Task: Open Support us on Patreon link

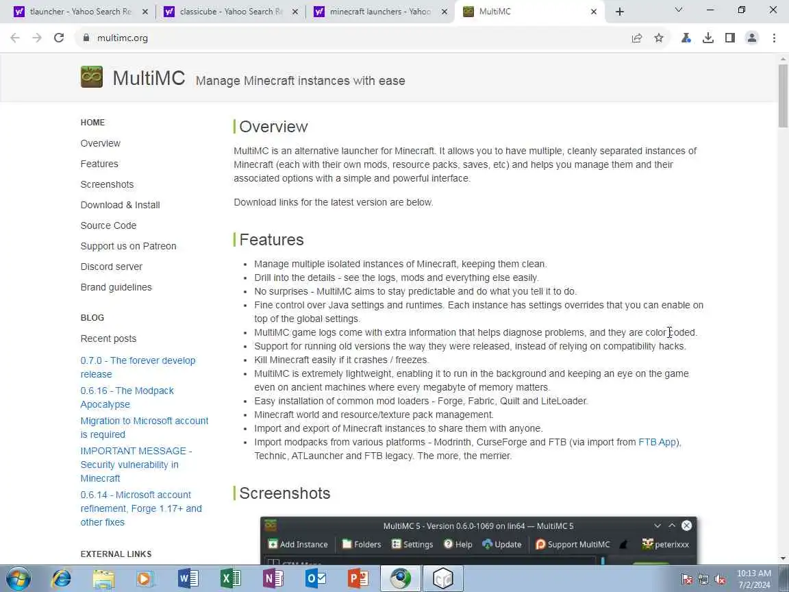Action: point(128,246)
